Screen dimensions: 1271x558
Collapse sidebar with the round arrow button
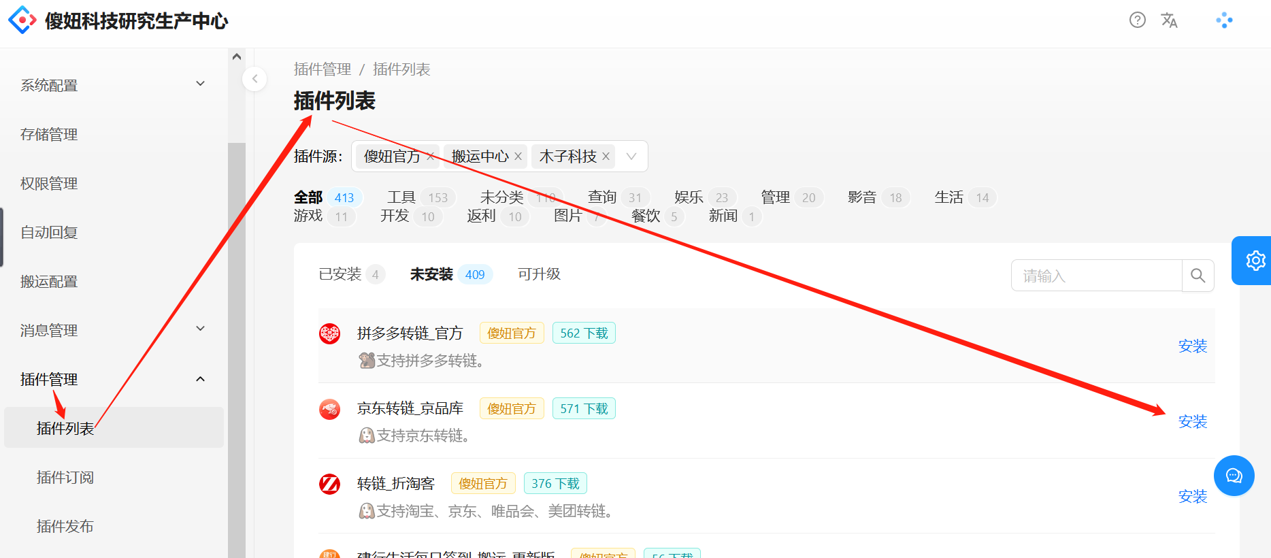pyautogui.click(x=254, y=79)
